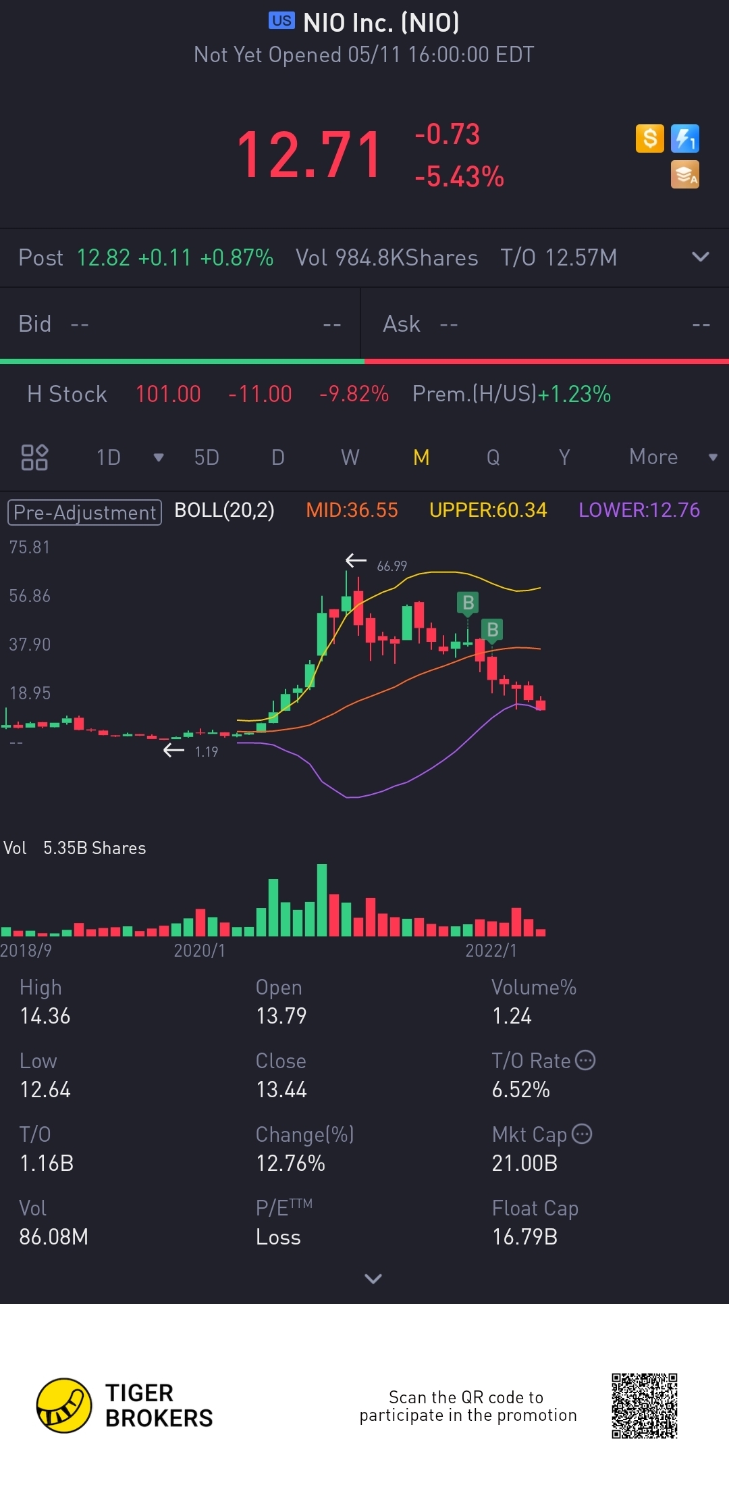Tap the NIO Inc. (NIO) title
Screen dimensions: 729x1508
[381, 22]
